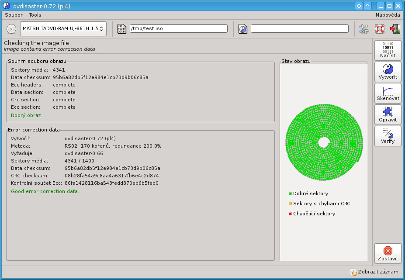Image resolution: width=405 pixels, height=280 pixels.
Task: Click the Opravit repair button
Action: point(388,115)
